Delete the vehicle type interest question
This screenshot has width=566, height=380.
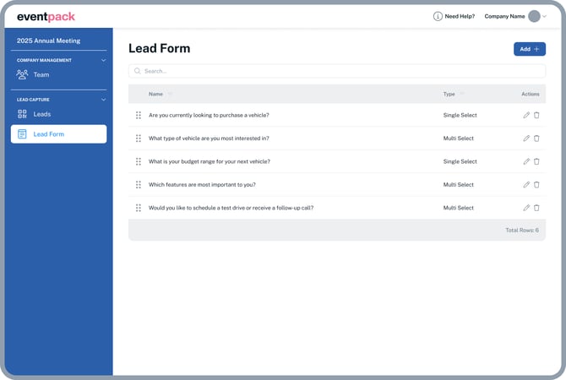coord(536,138)
